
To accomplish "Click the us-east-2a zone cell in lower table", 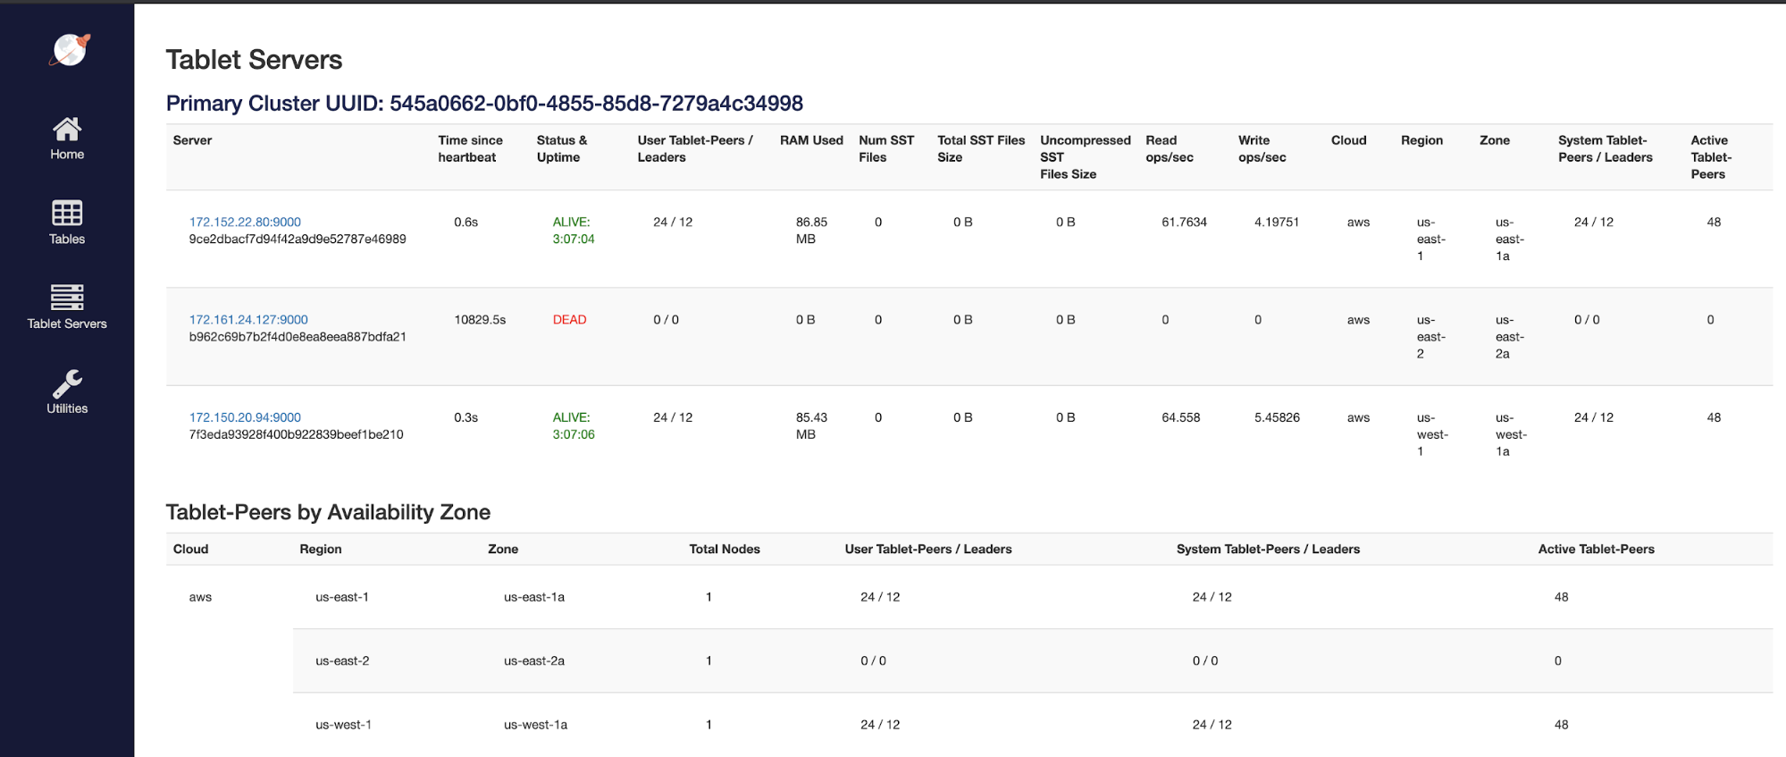I will (x=533, y=661).
